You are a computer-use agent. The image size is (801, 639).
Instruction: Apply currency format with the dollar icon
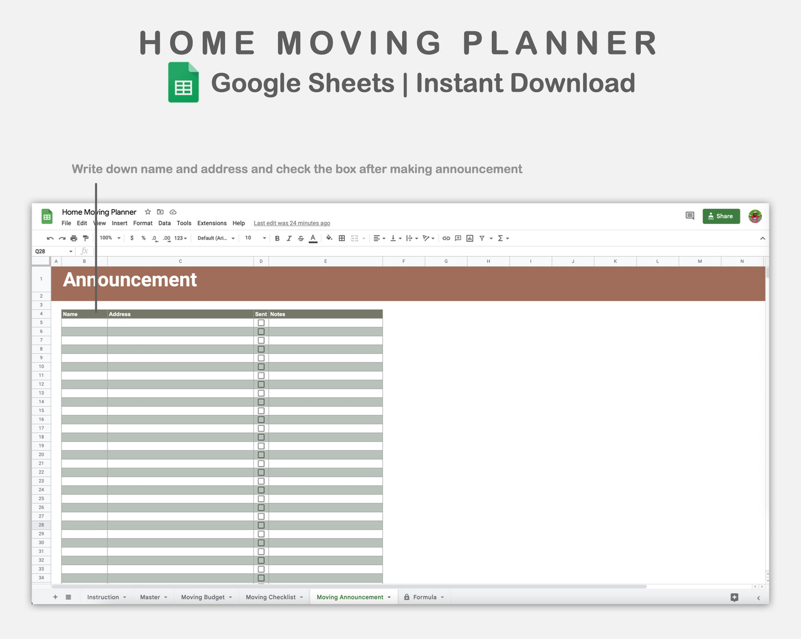coord(132,238)
